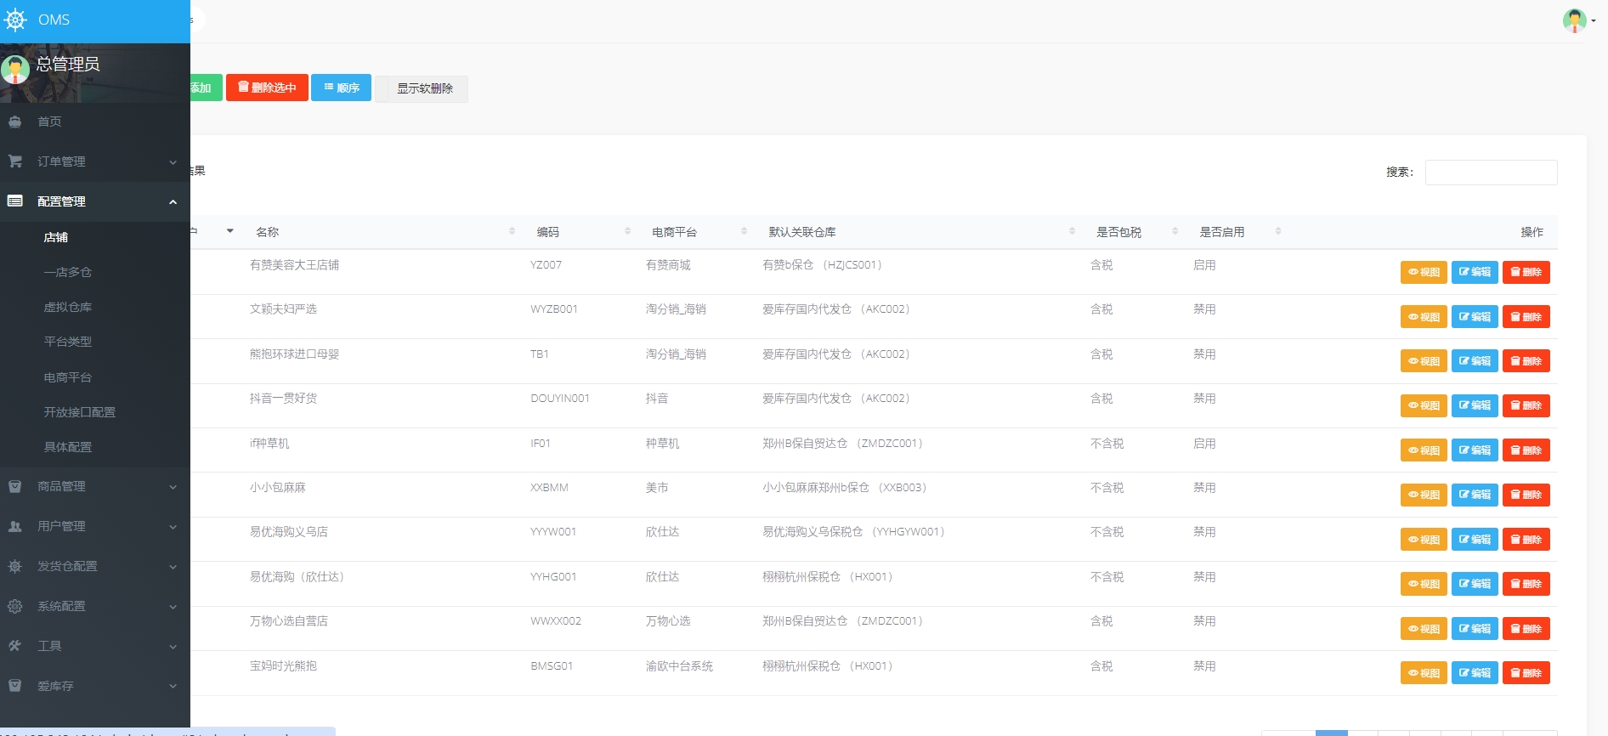View the 有赞美容大王店铺 row
Viewport: 1608px width, 736px height.
(x=1424, y=272)
